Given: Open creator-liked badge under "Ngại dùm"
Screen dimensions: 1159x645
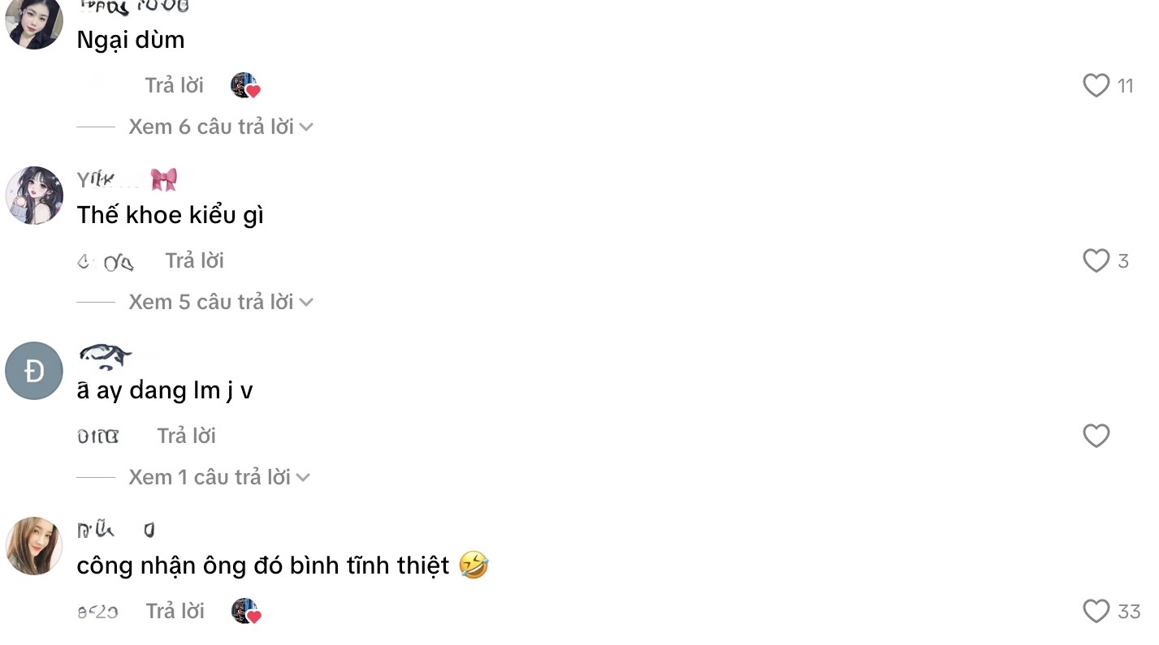Looking at the screenshot, I should pyautogui.click(x=245, y=85).
